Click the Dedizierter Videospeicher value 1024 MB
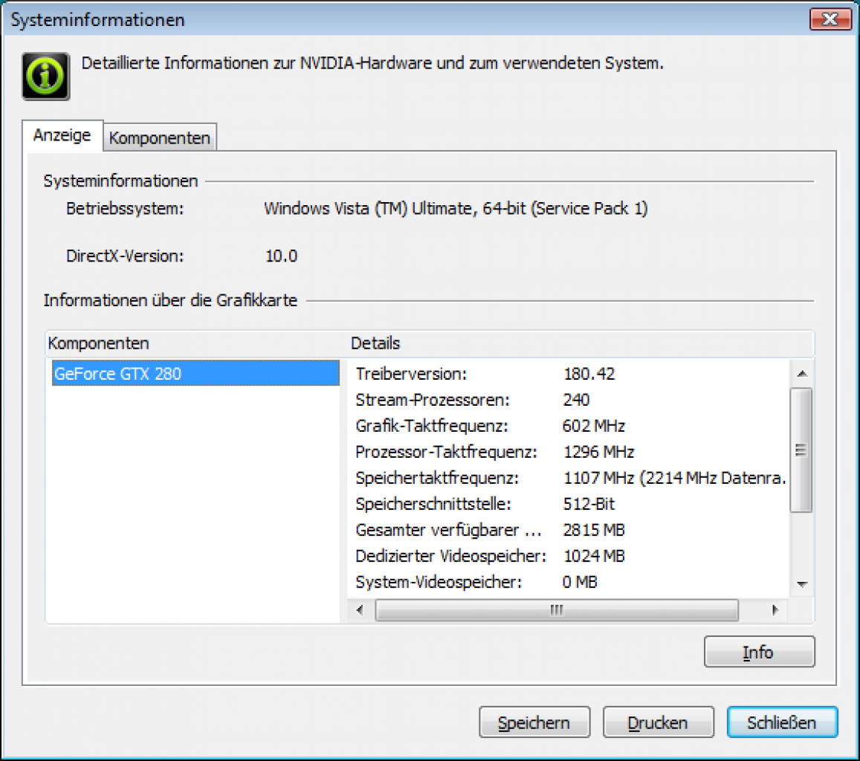860x761 pixels. click(x=594, y=556)
